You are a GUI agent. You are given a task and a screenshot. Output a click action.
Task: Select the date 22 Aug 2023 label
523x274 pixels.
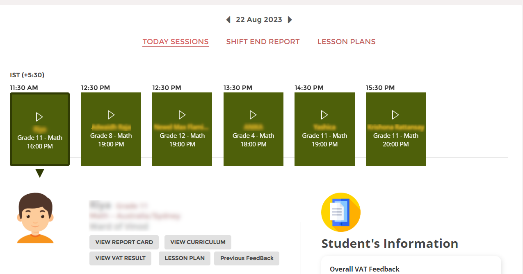(259, 20)
